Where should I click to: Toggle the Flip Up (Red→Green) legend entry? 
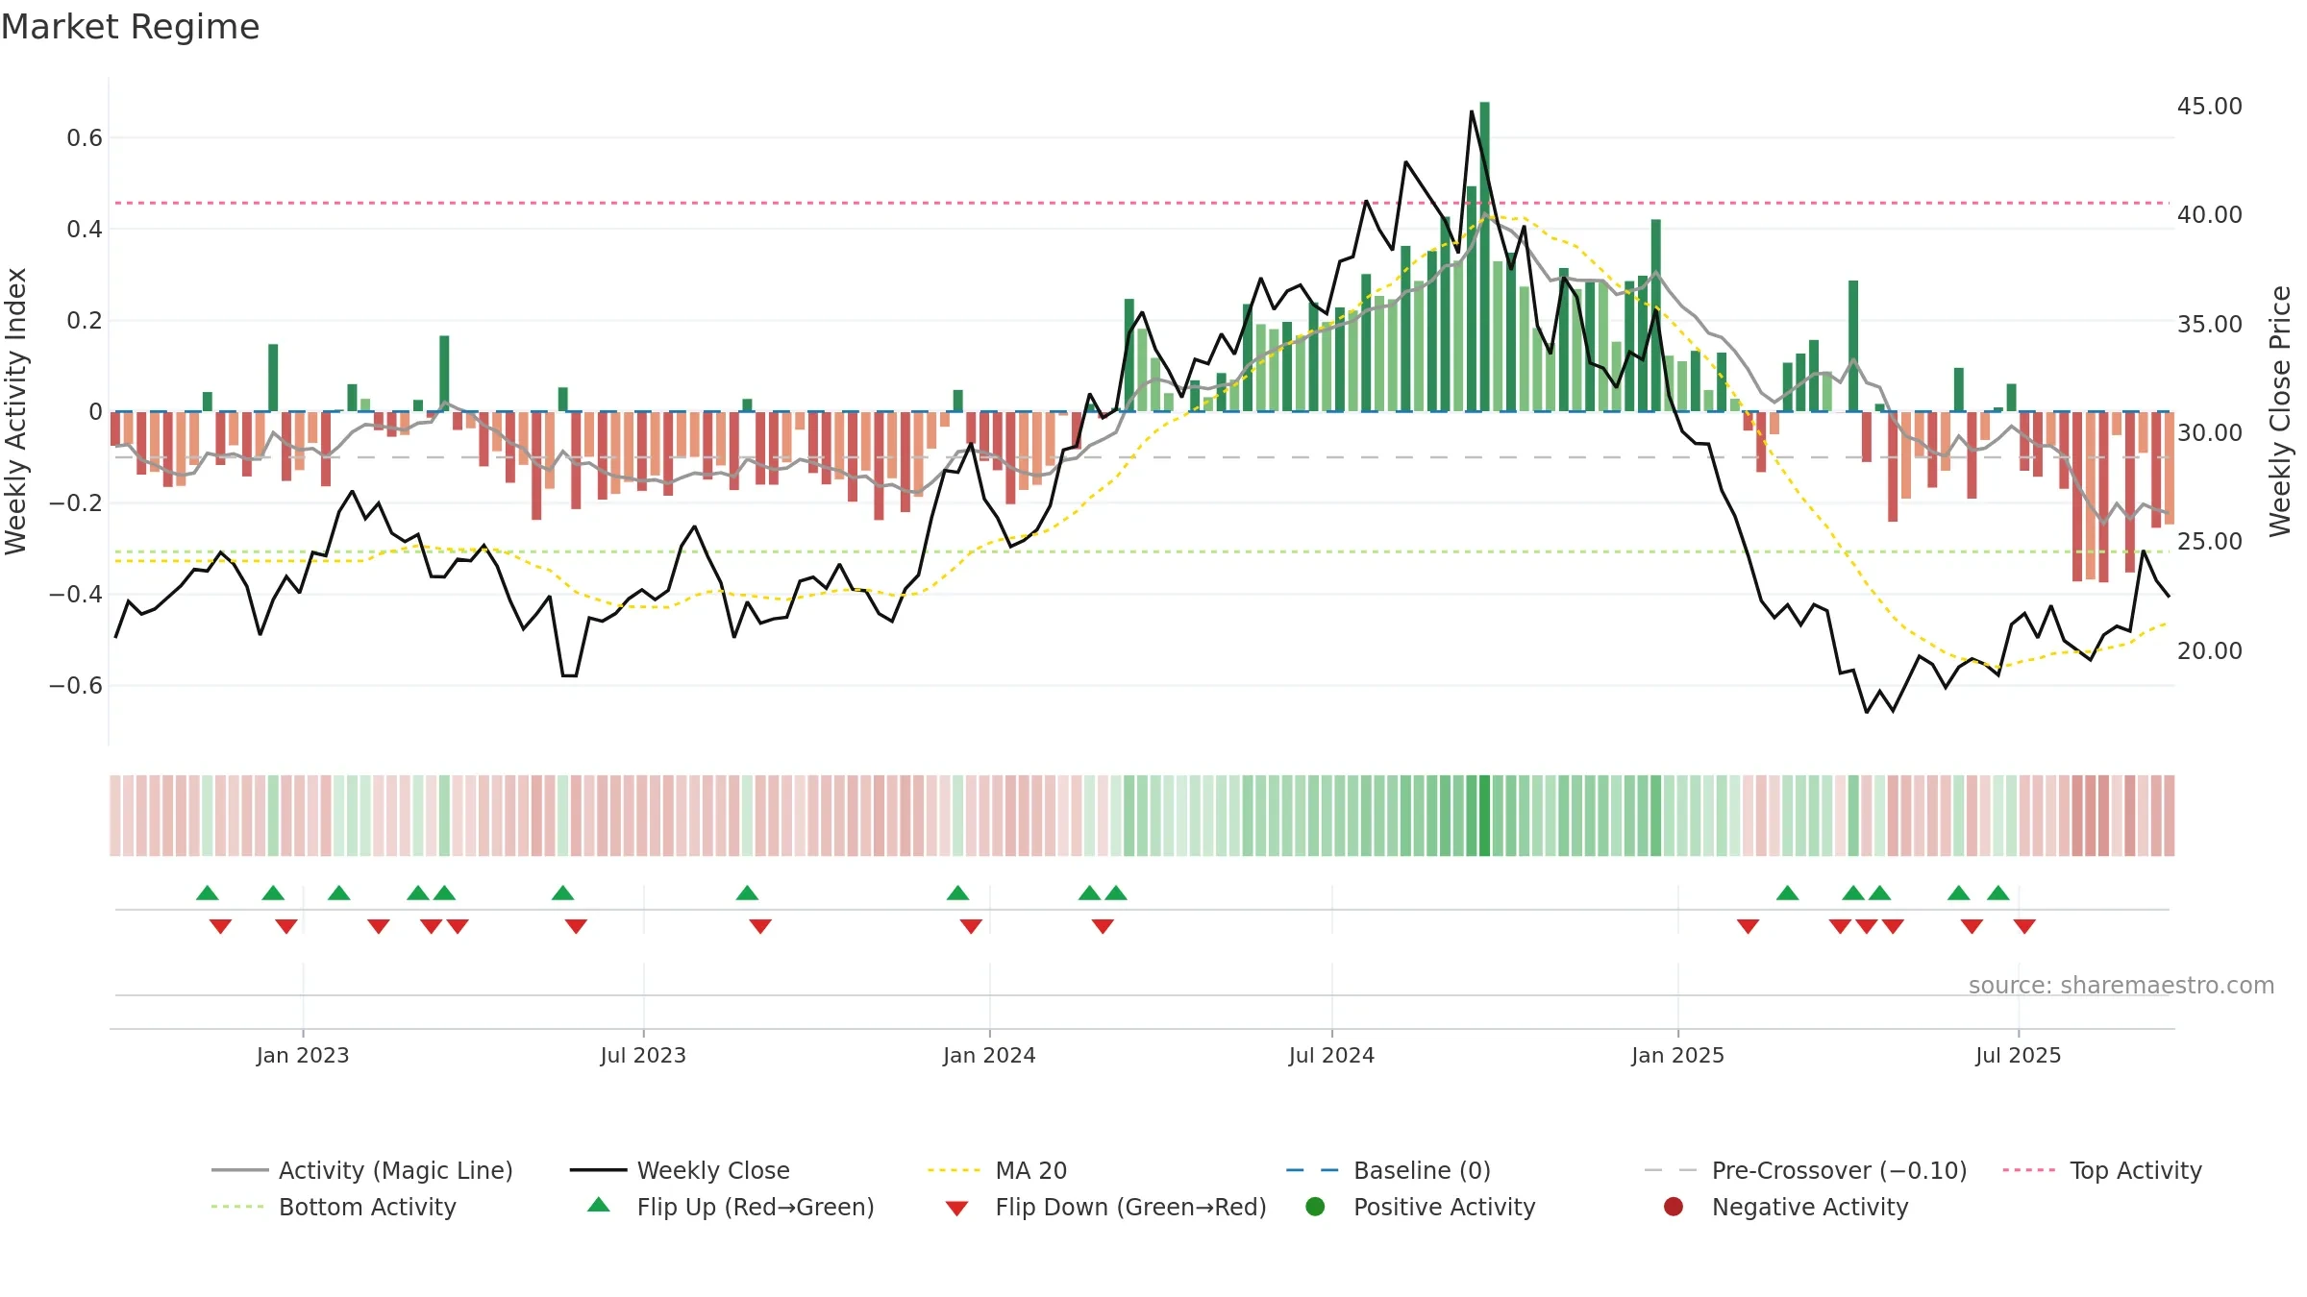pos(731,1207)
